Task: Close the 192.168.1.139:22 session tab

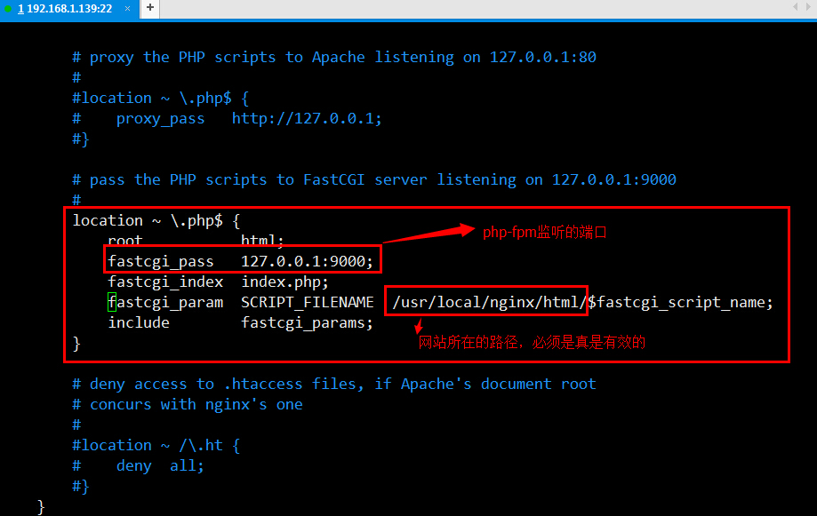Action: [x=128, y=8]
